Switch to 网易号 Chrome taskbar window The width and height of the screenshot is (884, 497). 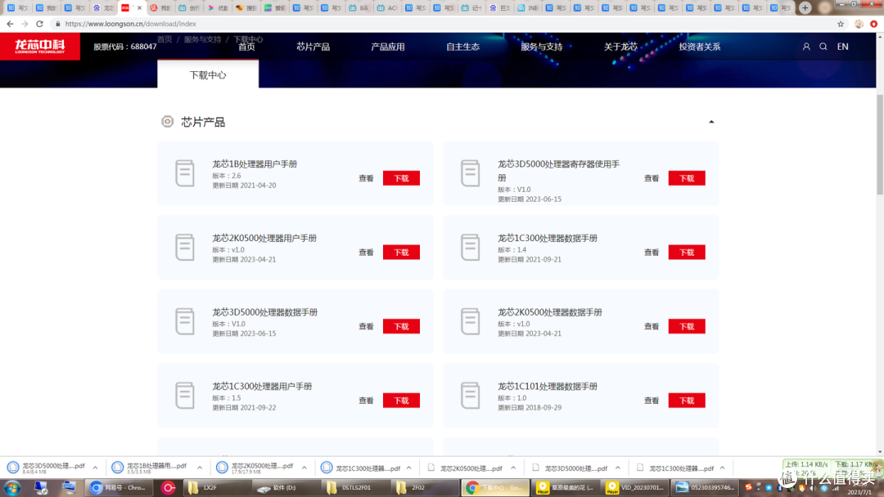coord(120,487)
